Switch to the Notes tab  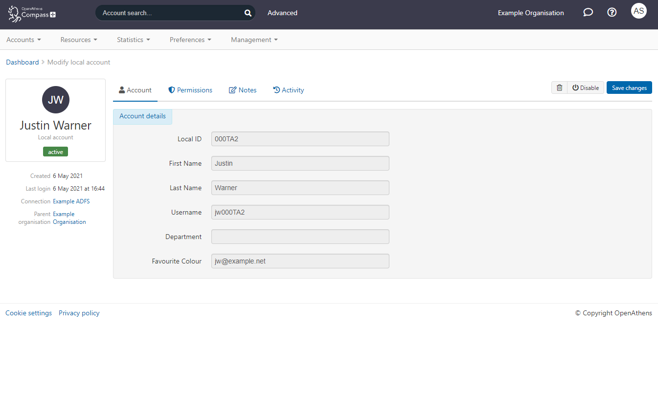point(243,90)
